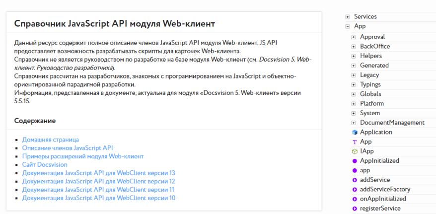The image size is (436, 214).
Task: Expand the Helpers node
Action: (354, 56)
